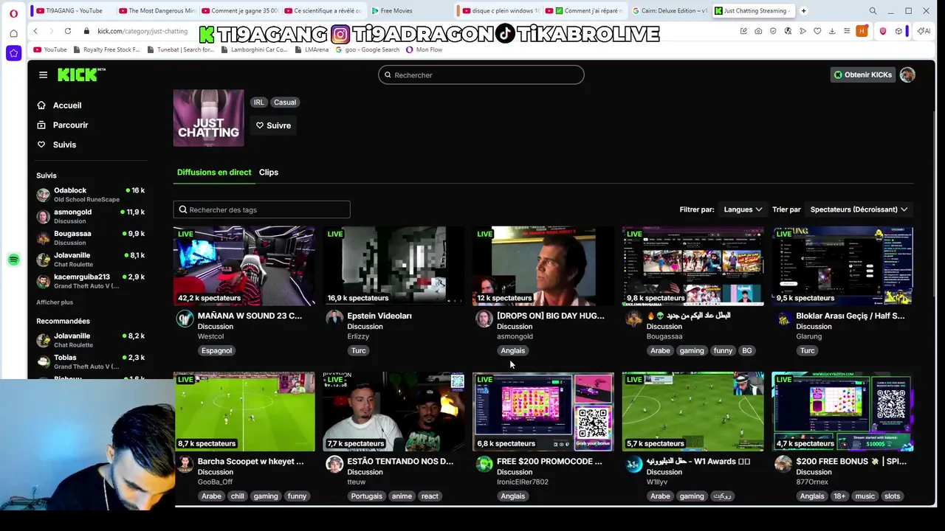Open the Opera sidebar purple Aria icon
The height and width of the screenshot is (531, 945).
[x=13, y=53]
